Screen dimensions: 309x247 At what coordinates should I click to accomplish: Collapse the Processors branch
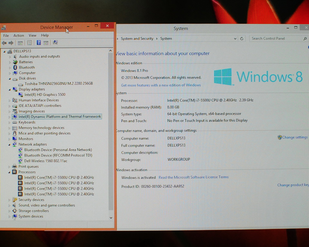pos(9,172)
